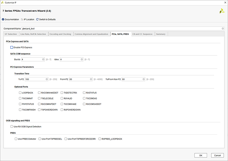Tick the TXCOMSAS optional port

click(x=84, y=98)
